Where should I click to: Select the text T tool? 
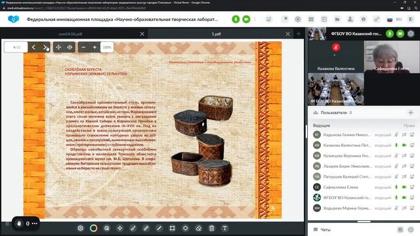click(x=224, y=228)
